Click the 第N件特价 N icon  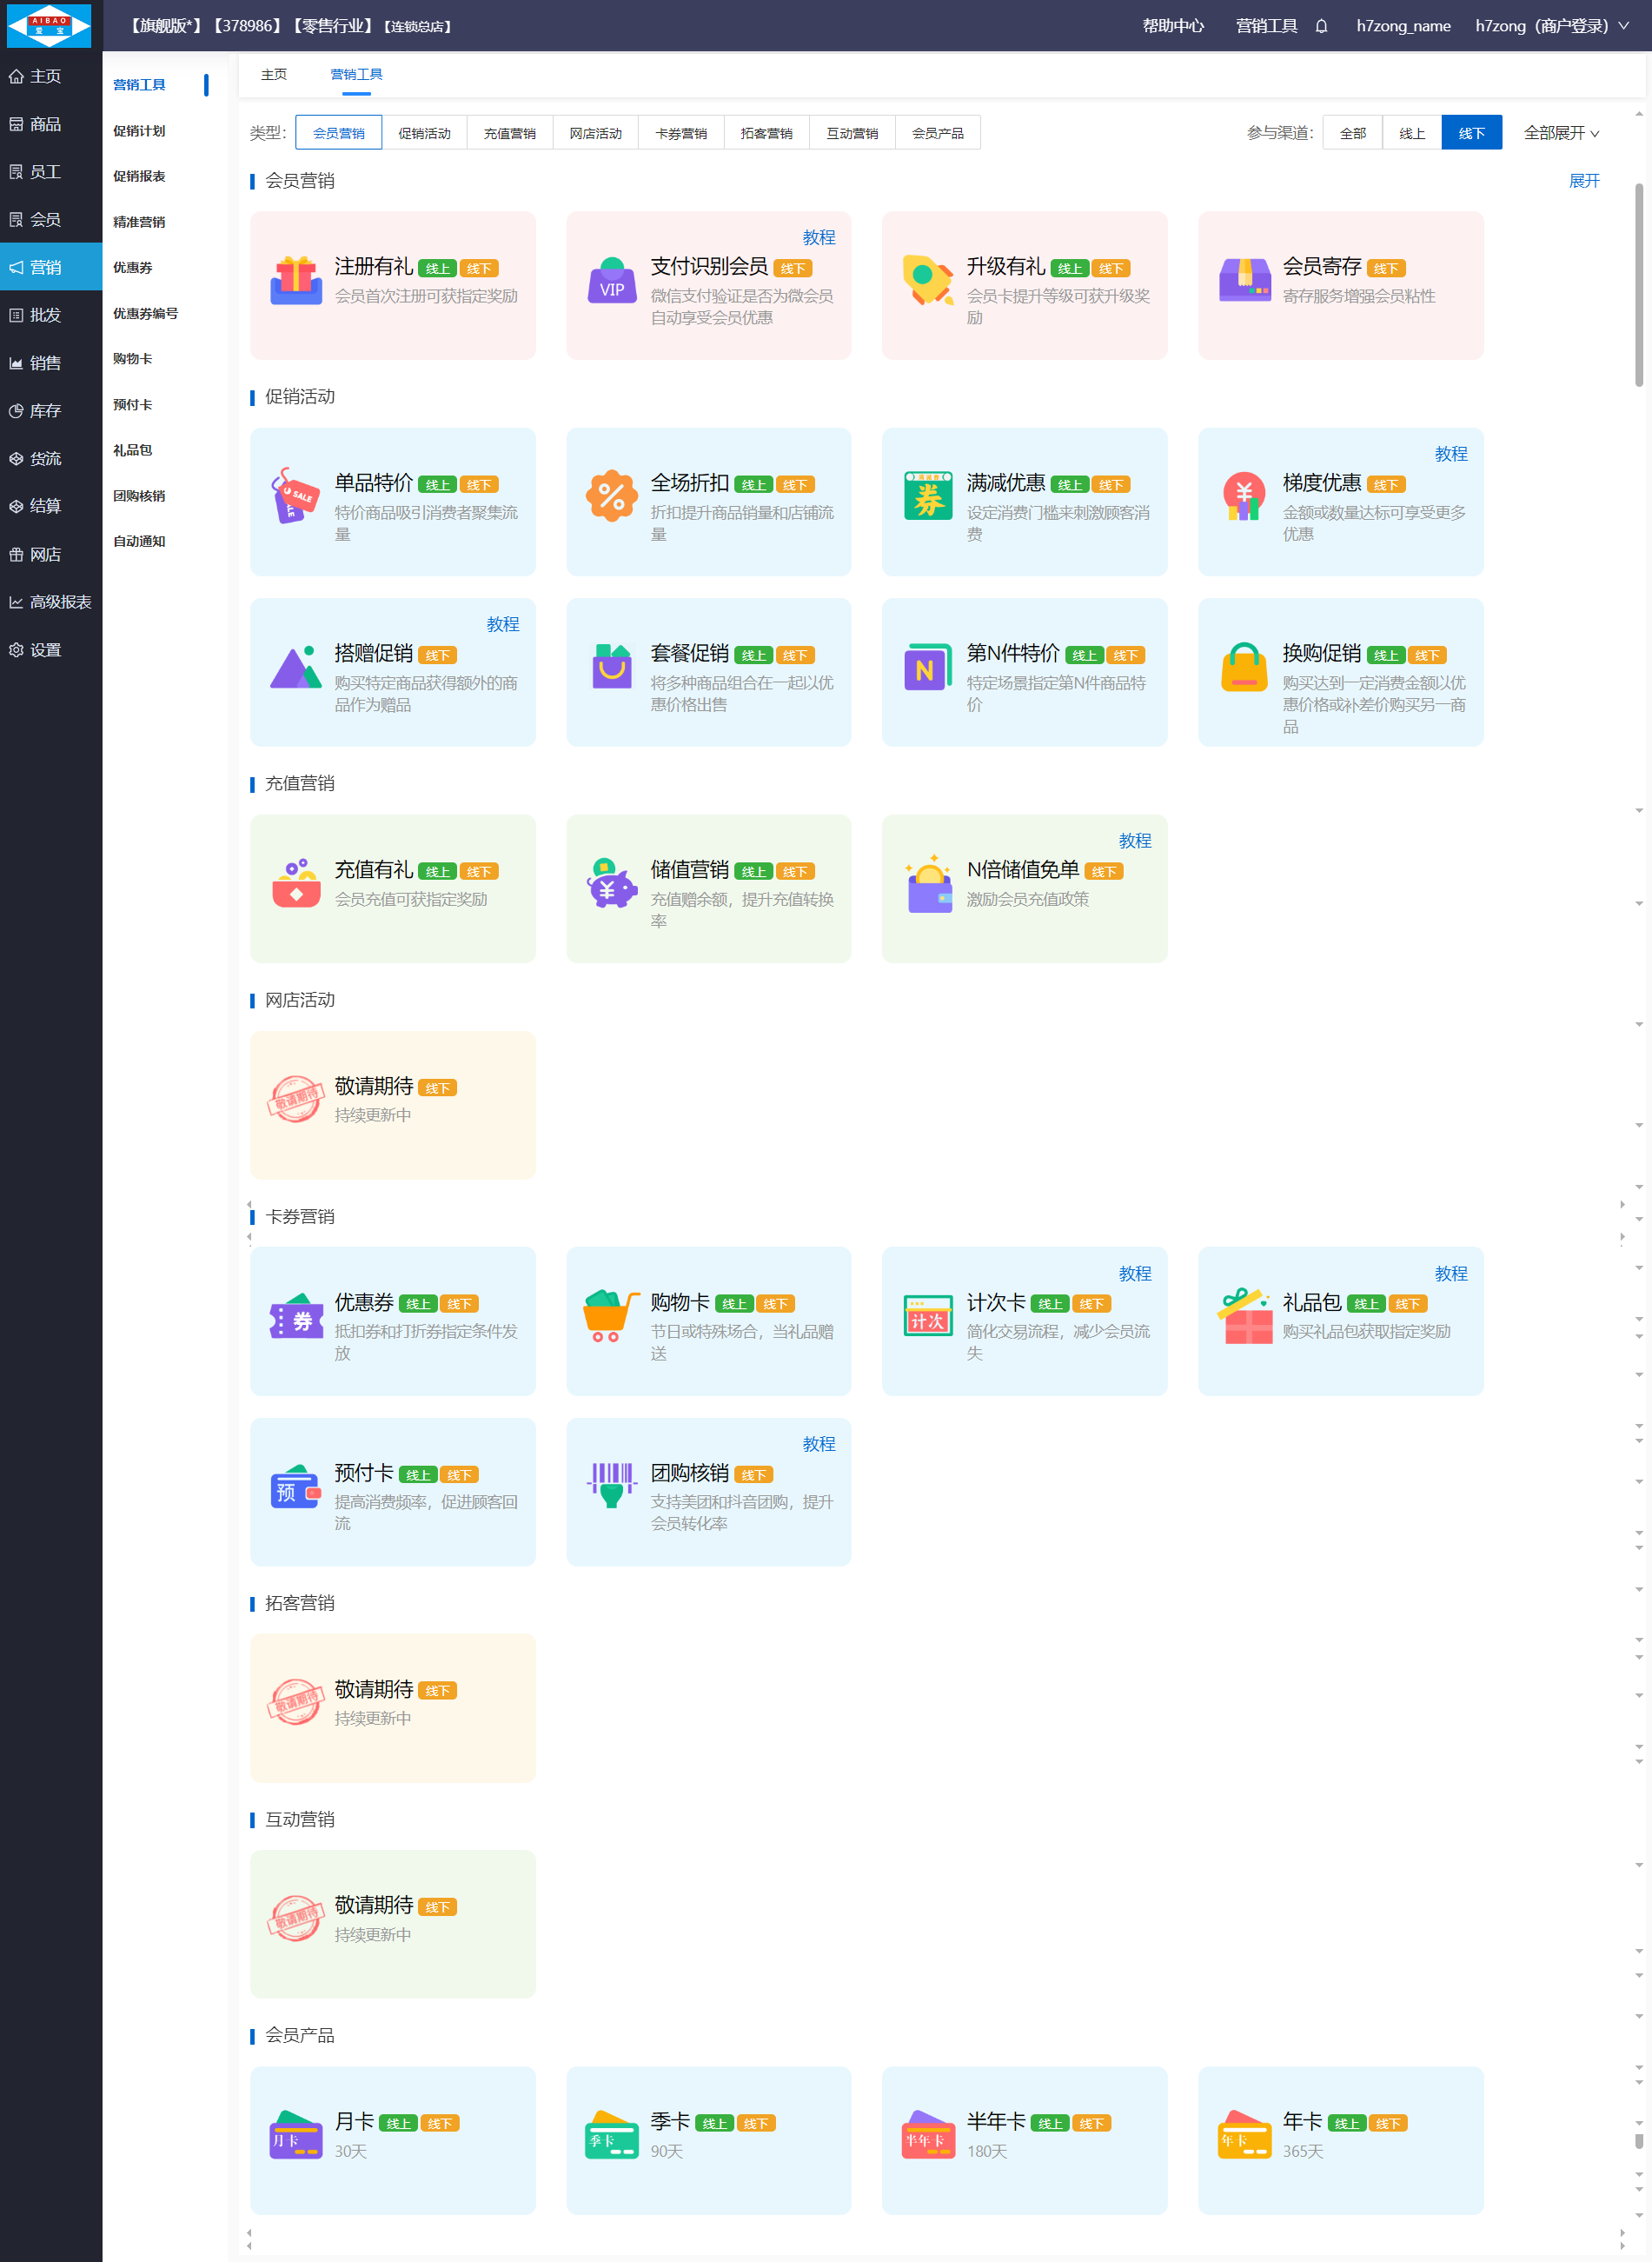click(928, 669)
